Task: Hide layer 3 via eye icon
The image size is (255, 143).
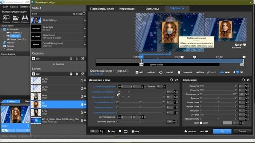Action: point(85,96)
